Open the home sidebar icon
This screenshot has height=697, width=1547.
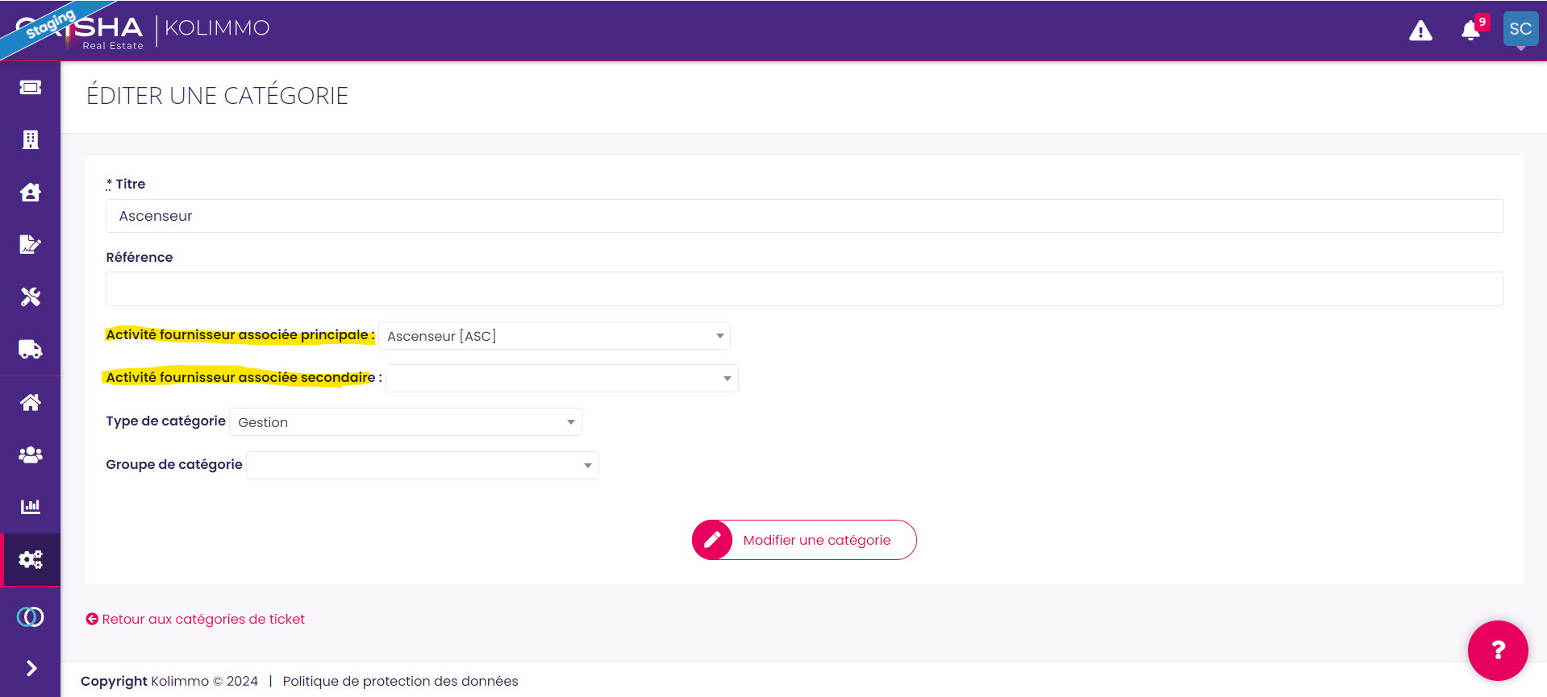[x=31, y=402]
